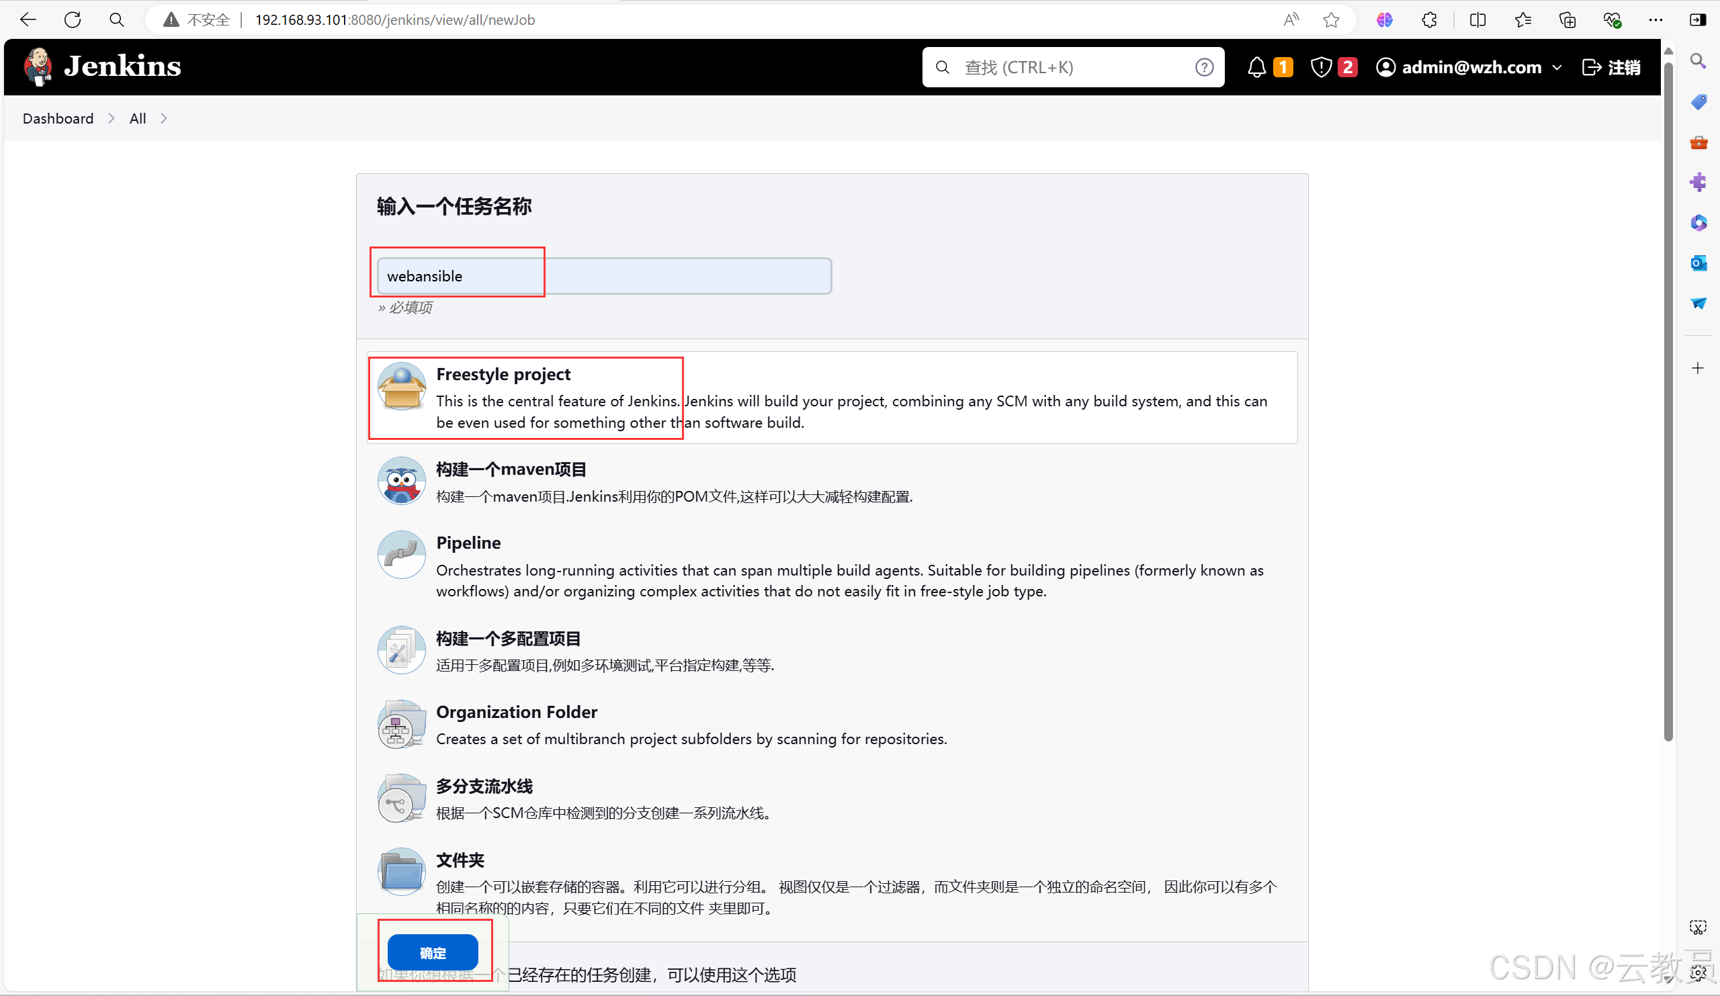The width and height of the screenshot is (1720, 996).
Task: Open the favorites list icon
Action: [1522, 19]
